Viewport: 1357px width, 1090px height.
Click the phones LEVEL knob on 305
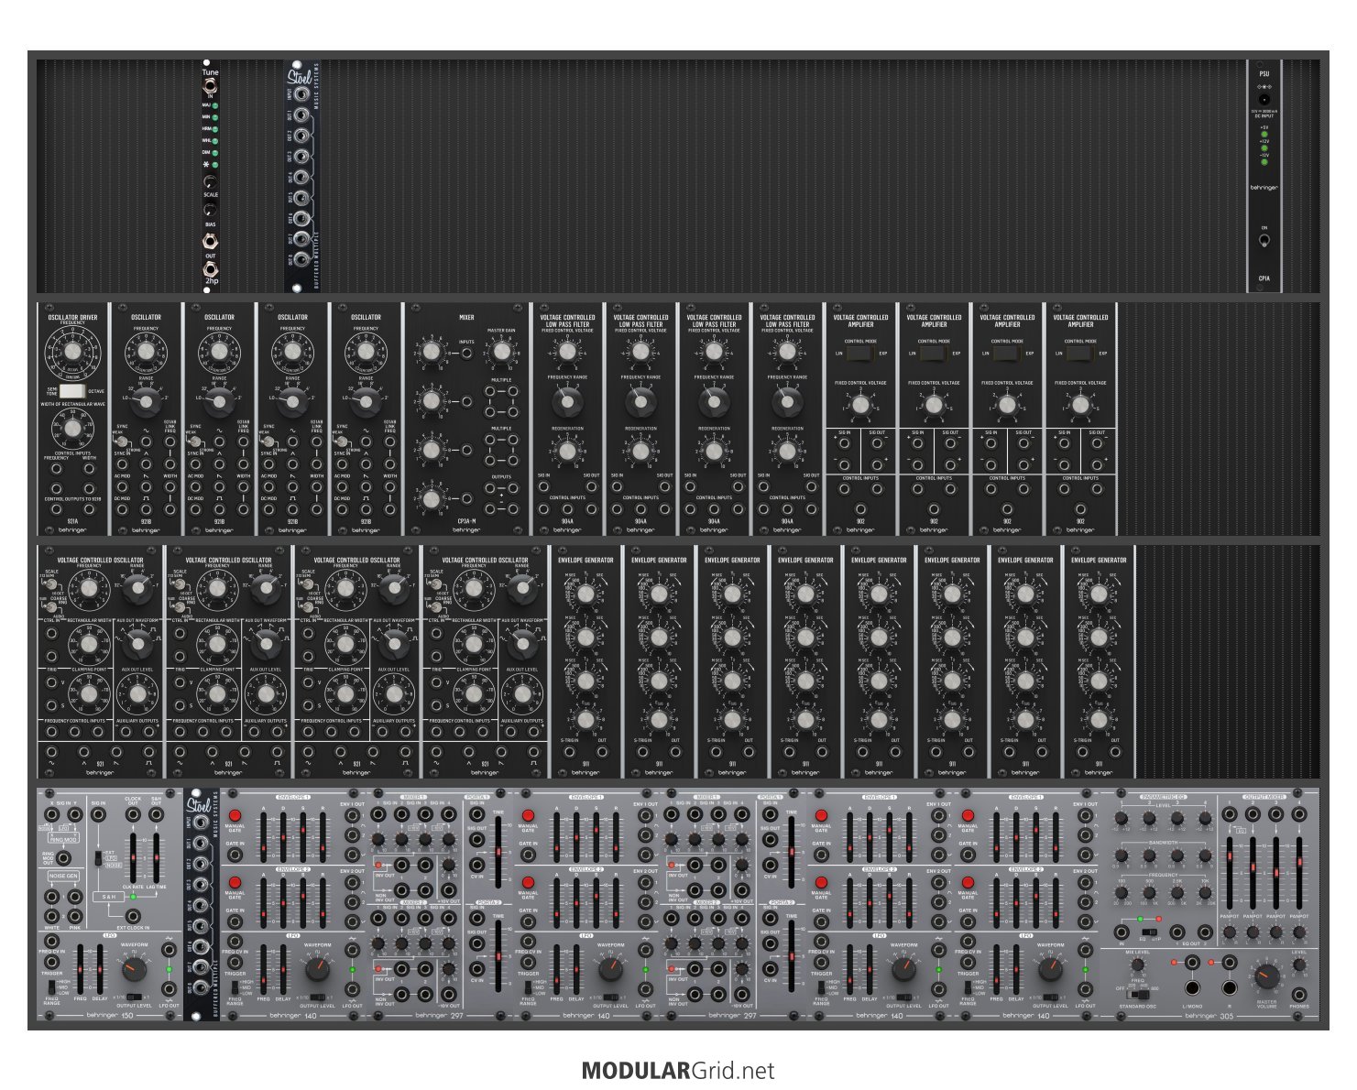pos(1299,965)
